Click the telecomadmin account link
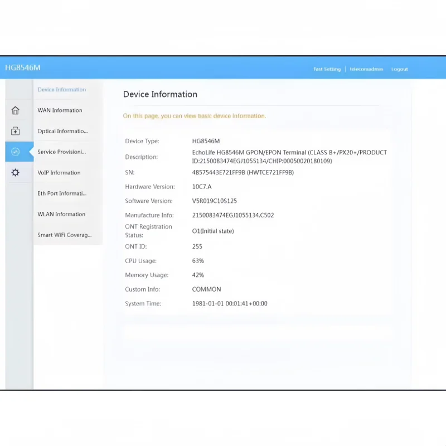Screen dimensions: 446x446 [366, 69]
